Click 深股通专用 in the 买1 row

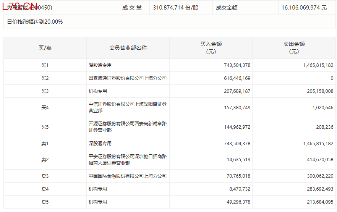100,65
